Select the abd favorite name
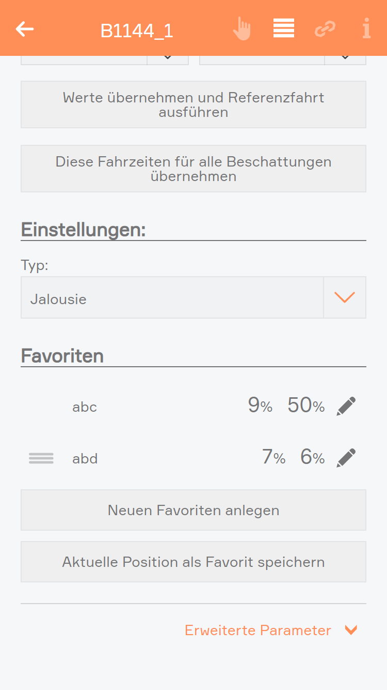 point(85,459)
